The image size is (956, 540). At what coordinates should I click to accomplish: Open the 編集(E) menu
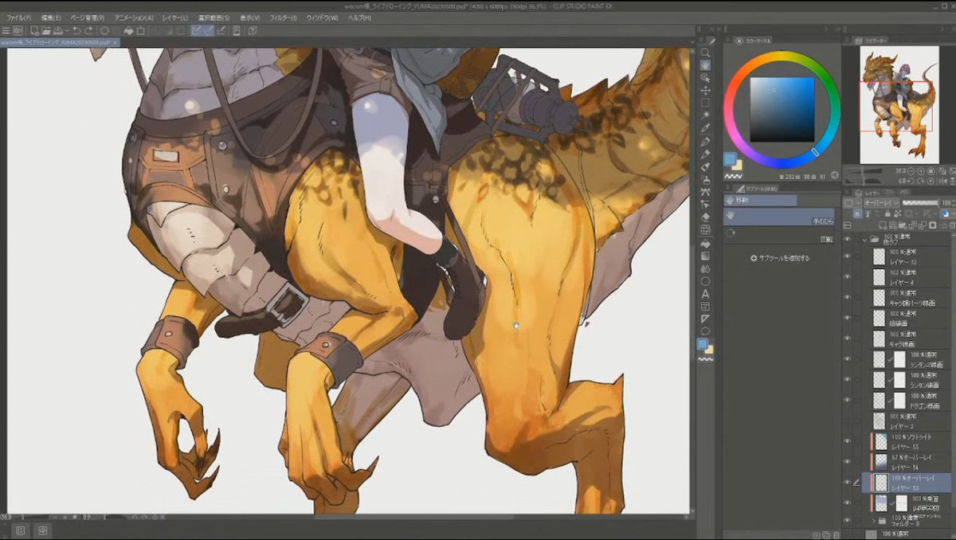(x=51, y=18)
